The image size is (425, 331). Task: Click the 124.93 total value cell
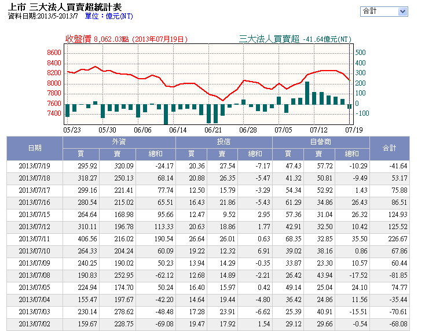point(390,215)
